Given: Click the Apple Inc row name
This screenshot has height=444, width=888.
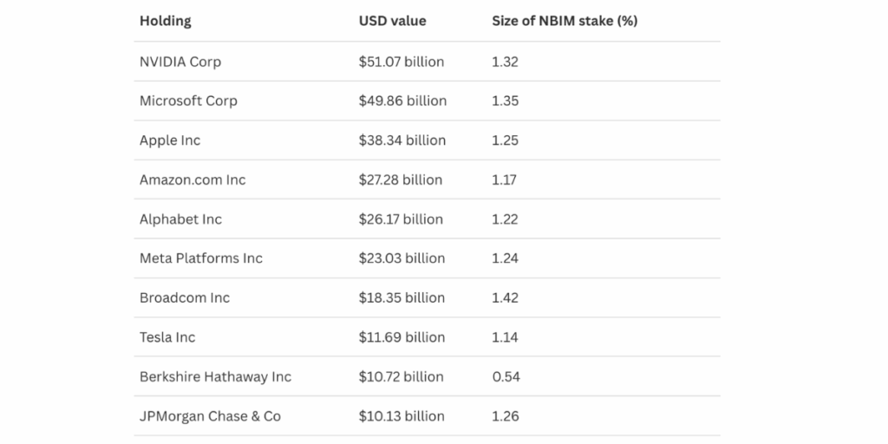Looking at the screenshot, I should [x=170, y=140].
